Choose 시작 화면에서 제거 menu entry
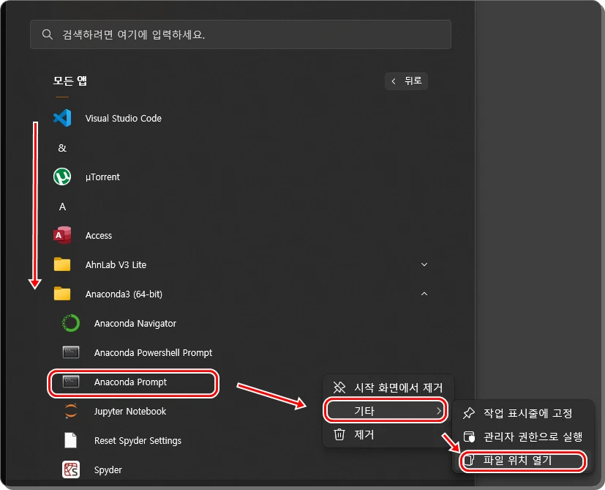The image size is (605, 490). click(x=388, y=387)
